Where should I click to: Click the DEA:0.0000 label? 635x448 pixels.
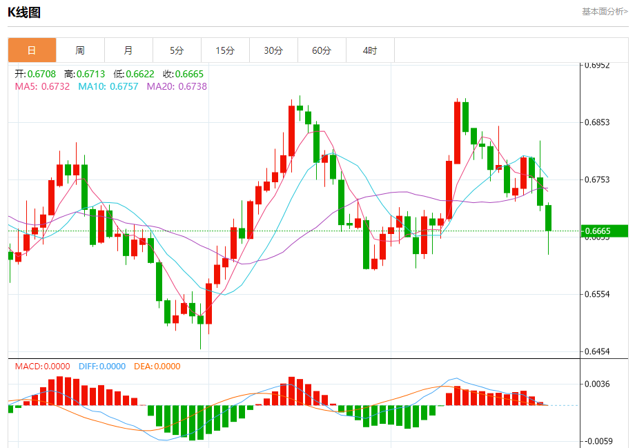click(157, 366)
